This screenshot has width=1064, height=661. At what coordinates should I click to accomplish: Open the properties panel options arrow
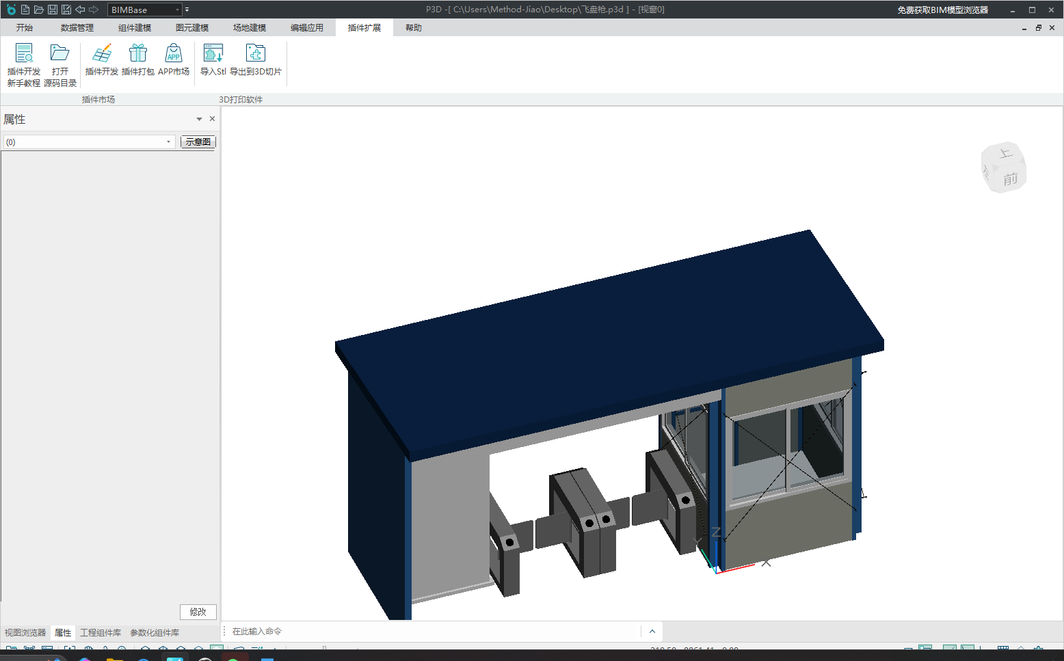[199, 119]
